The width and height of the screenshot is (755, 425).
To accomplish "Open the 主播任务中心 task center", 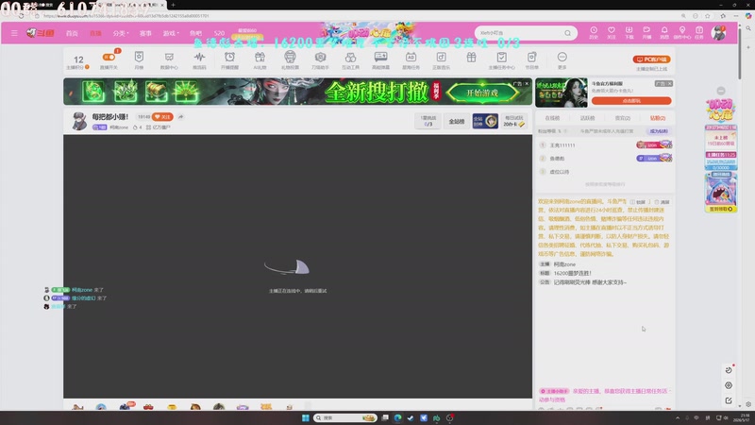I will [x=502, y=60].
